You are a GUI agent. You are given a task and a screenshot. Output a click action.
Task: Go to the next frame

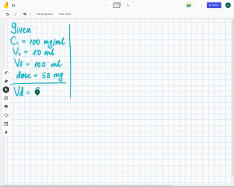click(x=128, y=5)
